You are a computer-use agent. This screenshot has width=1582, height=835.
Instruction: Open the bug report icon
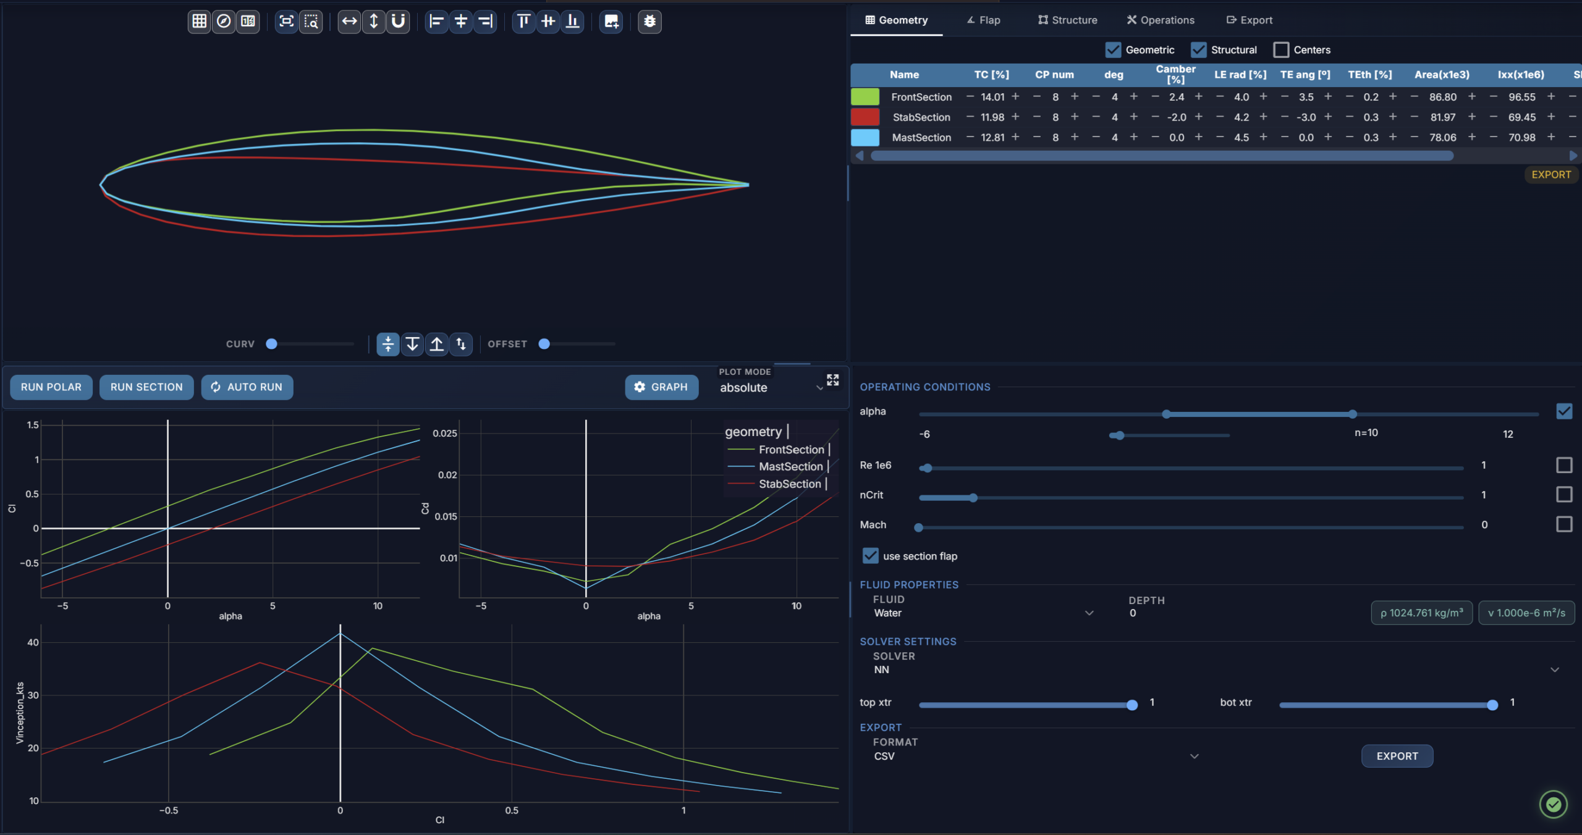click(x=649, y=22)
